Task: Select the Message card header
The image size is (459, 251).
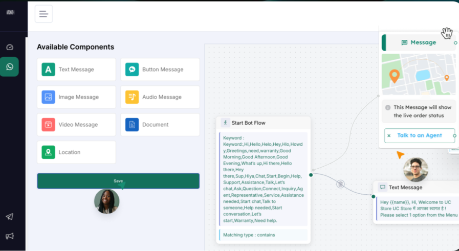Action: click(418, 42)
